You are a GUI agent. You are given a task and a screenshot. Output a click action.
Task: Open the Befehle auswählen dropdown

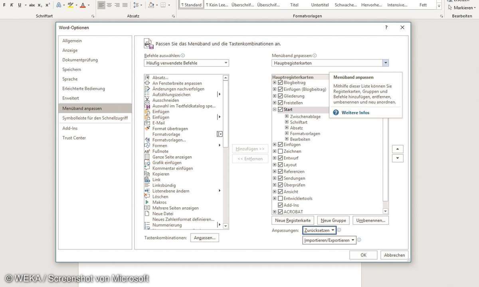(186, 63)
